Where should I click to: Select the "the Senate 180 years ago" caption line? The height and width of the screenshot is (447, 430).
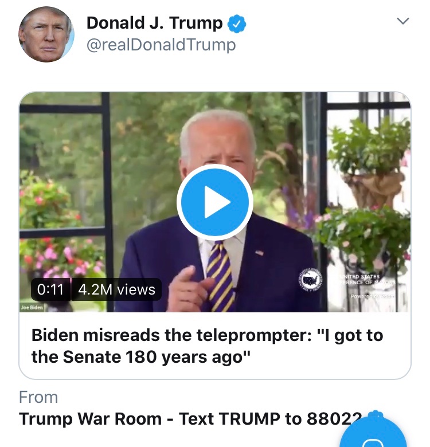click(x=141, y=356)
